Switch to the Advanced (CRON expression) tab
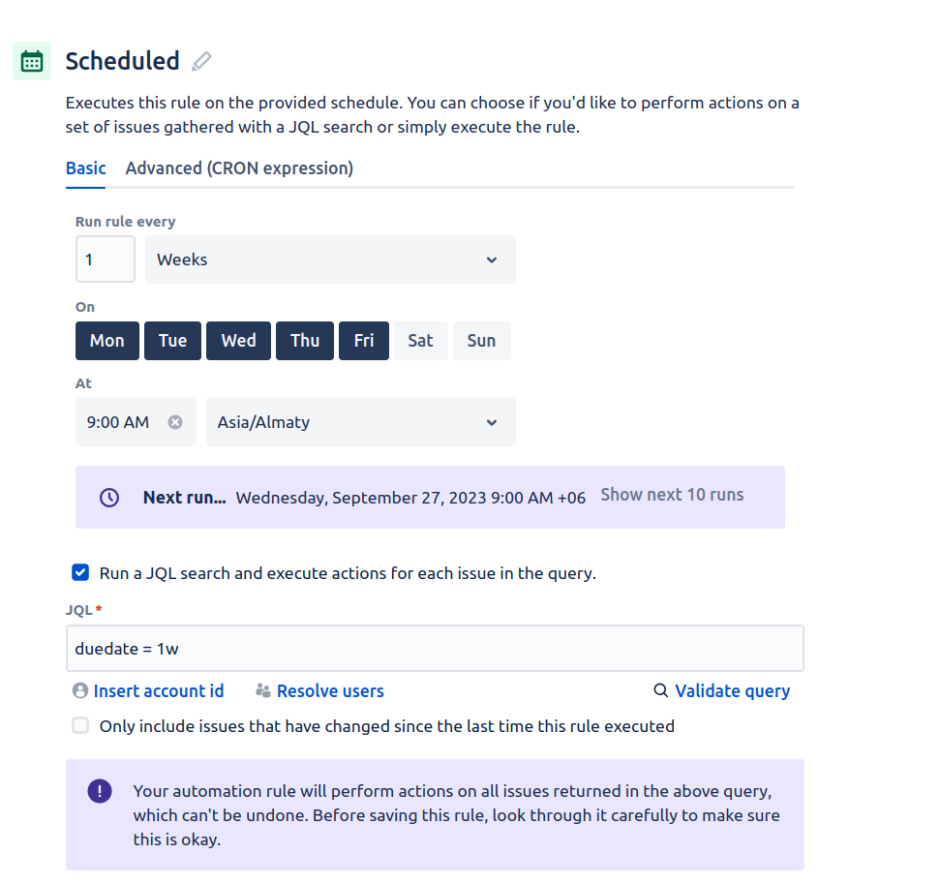The image size is (940, 885). [x=239, y=168]
